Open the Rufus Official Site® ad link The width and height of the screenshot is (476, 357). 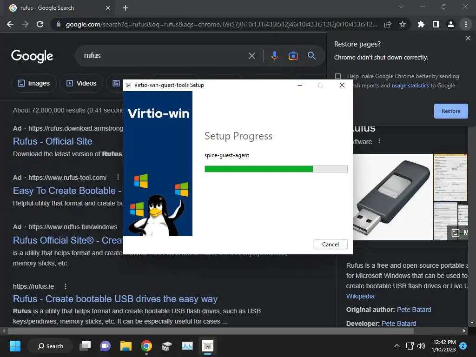[x=68, y=240]
